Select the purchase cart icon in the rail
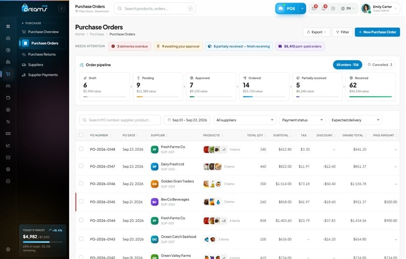406x259 pixels. click(x=8, y=74)
